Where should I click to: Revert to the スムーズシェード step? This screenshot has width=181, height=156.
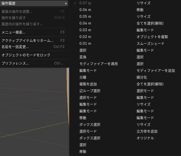click(150, 43)
